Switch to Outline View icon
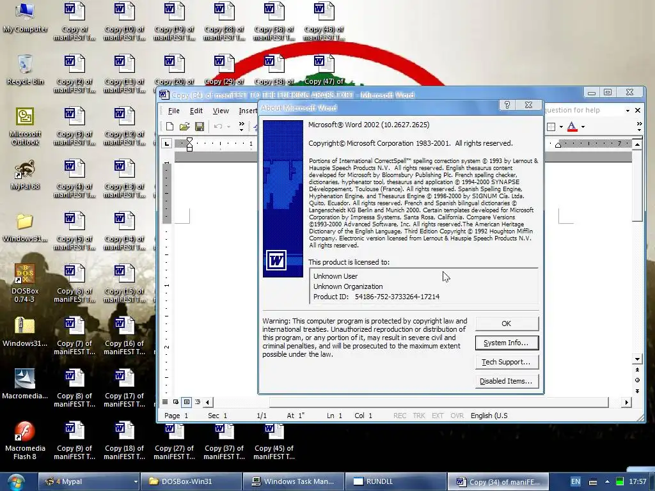The height and width of the screenshot is (491, 655). (198, 402)
